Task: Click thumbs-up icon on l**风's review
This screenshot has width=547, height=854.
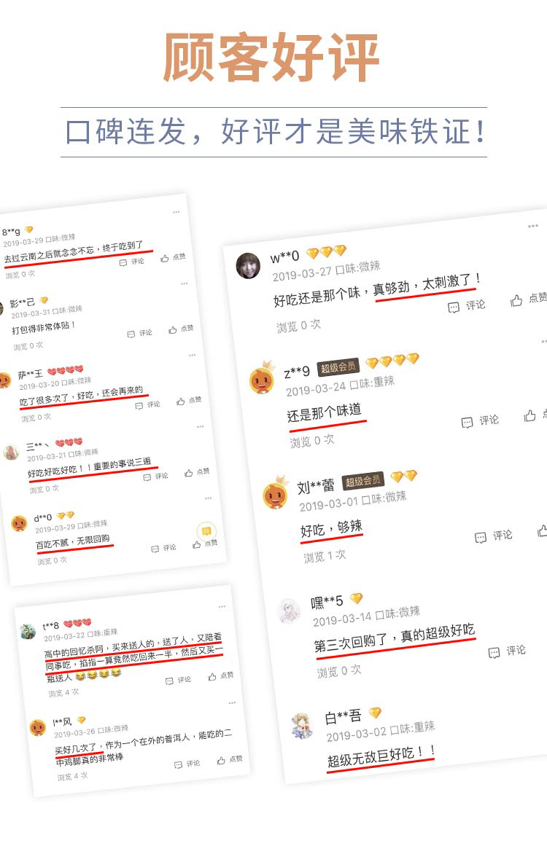Action: tap(221, 760)
